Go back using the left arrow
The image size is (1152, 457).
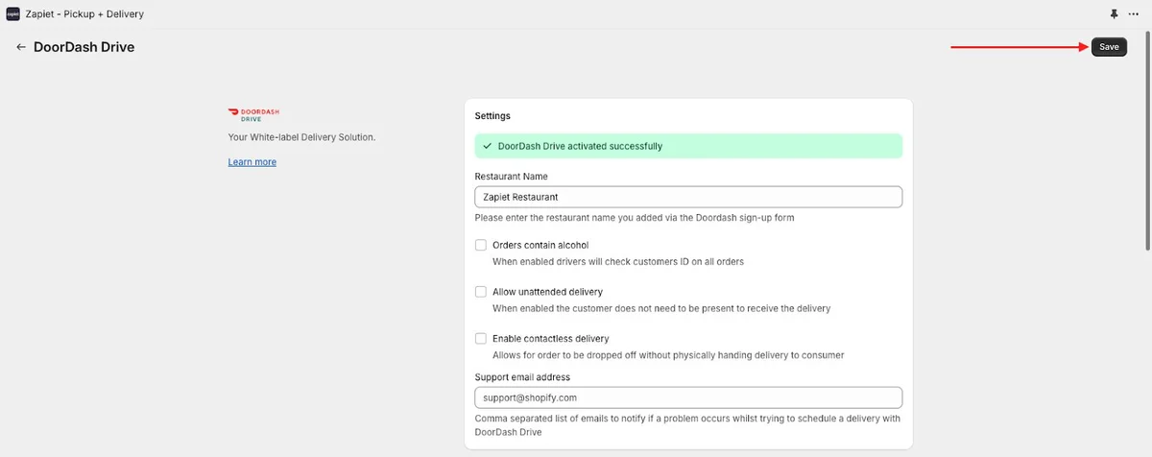[21, 47]
